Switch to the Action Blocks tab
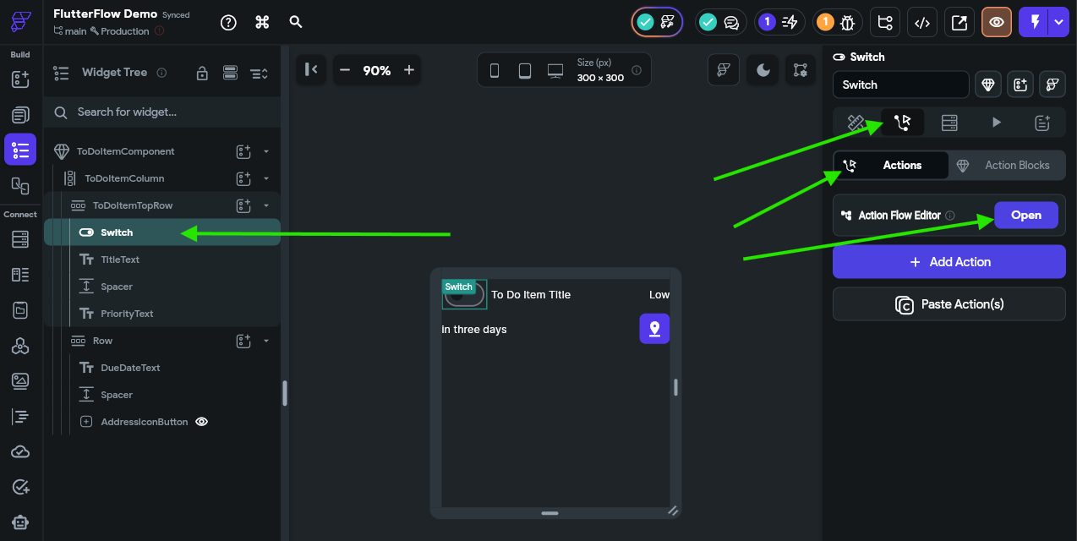1077x541 pixels. coord(1007,166)
